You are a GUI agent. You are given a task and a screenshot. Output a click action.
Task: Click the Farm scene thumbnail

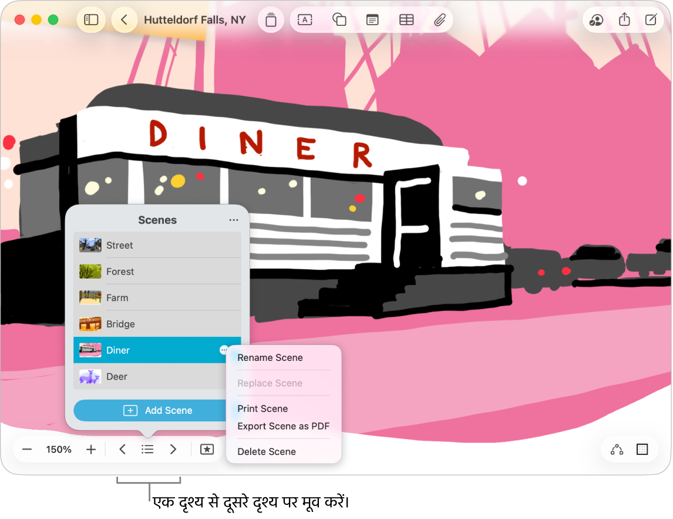tap(90, 297)
